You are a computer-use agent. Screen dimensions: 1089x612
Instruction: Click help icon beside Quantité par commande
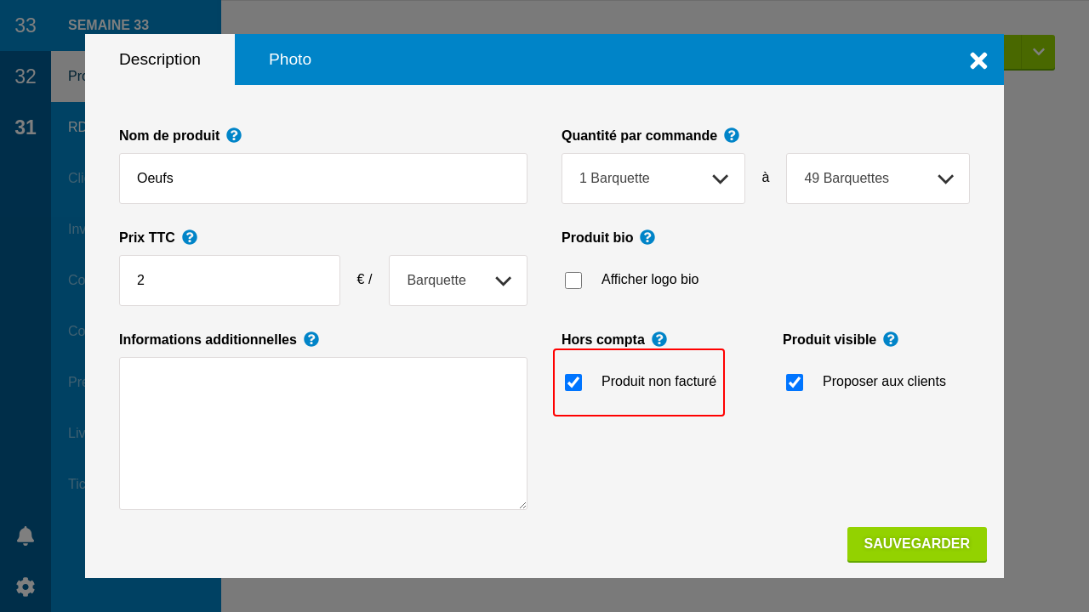tap(732, 135)
